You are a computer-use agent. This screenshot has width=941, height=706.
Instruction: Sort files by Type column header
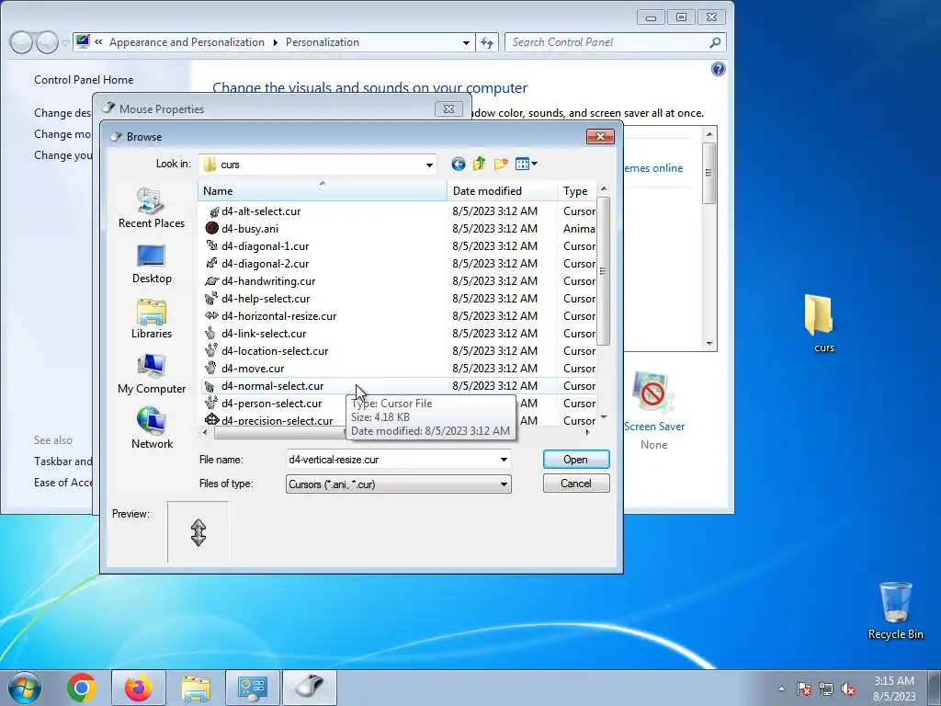577,191
